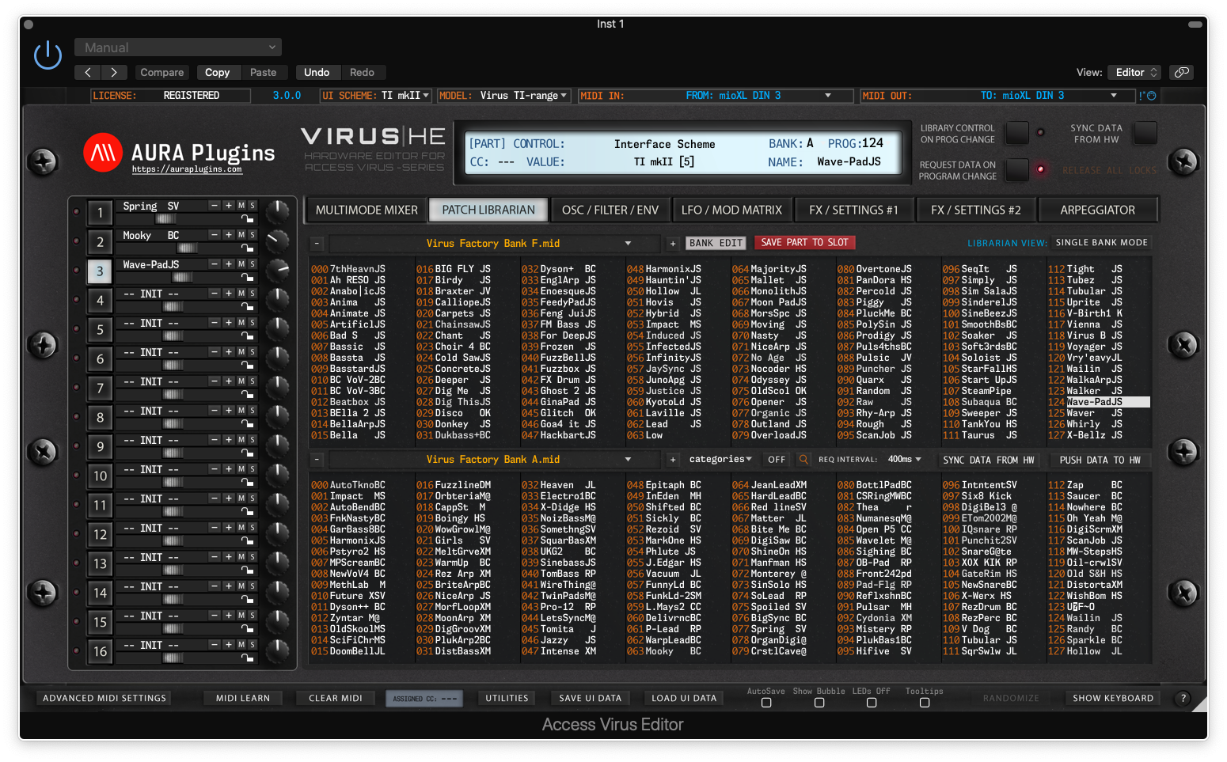
Task: Open MIDI IN source dropdown
Action: tap(716, 96)
